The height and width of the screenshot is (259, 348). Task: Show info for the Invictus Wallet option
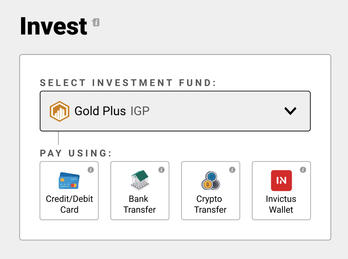click(x=303, y=170)
